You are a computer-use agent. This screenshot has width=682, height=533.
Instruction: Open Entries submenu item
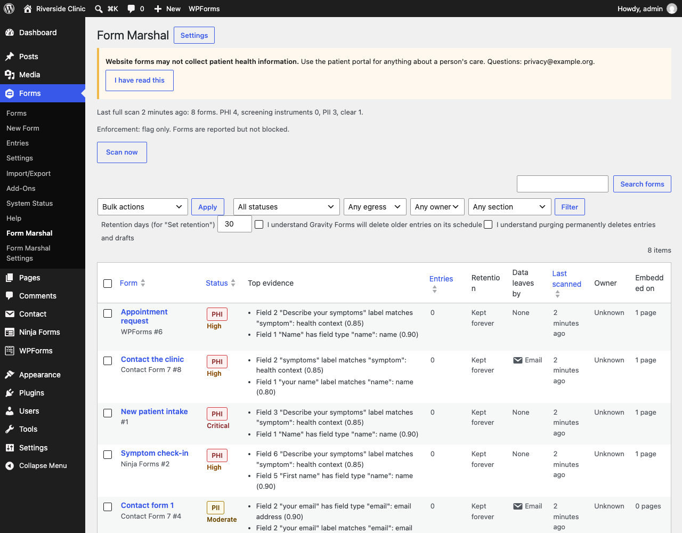(x=18, y=143)
